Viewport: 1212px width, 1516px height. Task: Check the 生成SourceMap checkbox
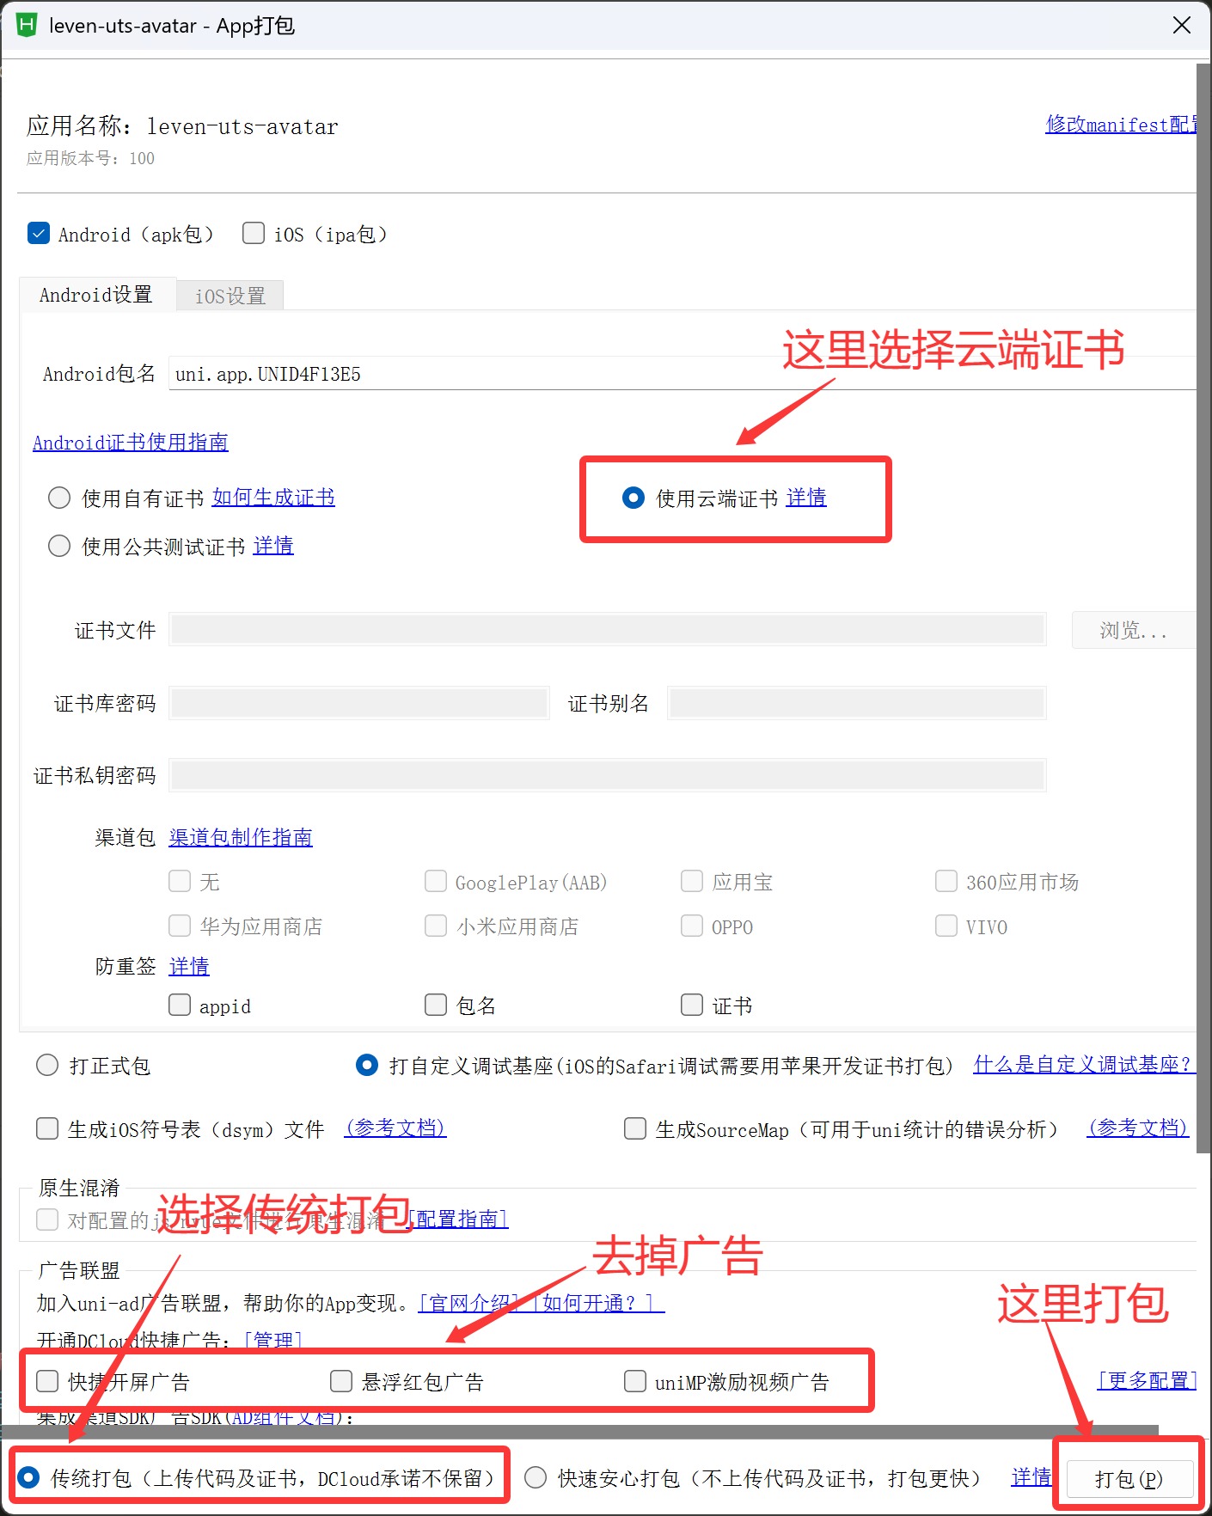coord(635,1128)
